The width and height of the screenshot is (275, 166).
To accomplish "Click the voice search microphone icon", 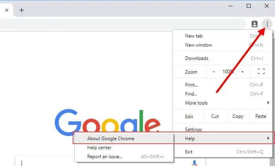I will [x=194, y=163].
